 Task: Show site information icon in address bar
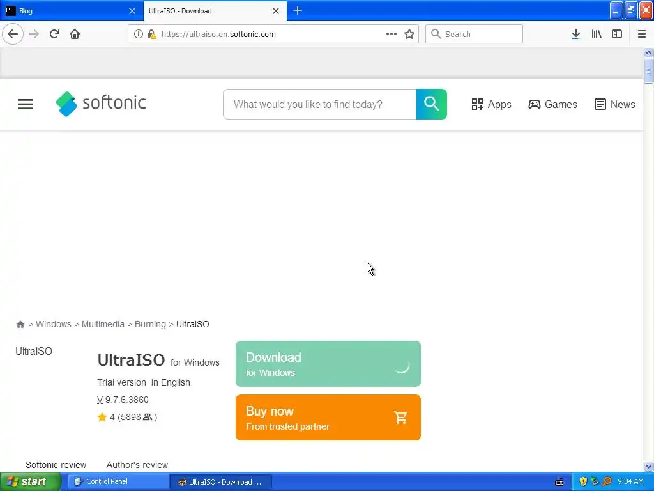tap(138, 34)
